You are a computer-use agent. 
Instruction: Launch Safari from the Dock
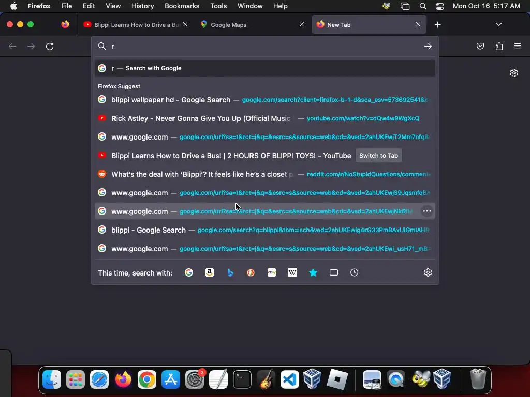(99, 379)
